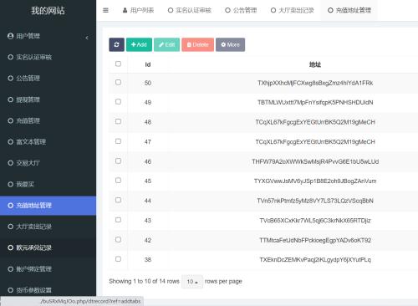
Task: Check the checkbox for row Id 50
Action: [118, 82]
